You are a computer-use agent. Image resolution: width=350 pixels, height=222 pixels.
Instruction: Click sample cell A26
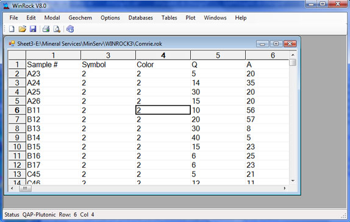53,101
